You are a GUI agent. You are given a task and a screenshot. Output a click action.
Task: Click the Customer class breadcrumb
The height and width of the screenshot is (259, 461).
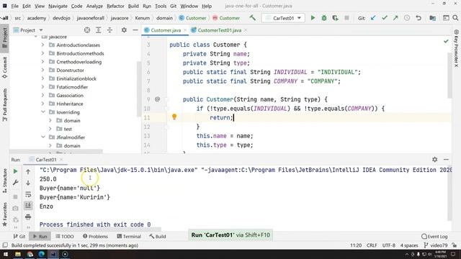pos(192,18)
